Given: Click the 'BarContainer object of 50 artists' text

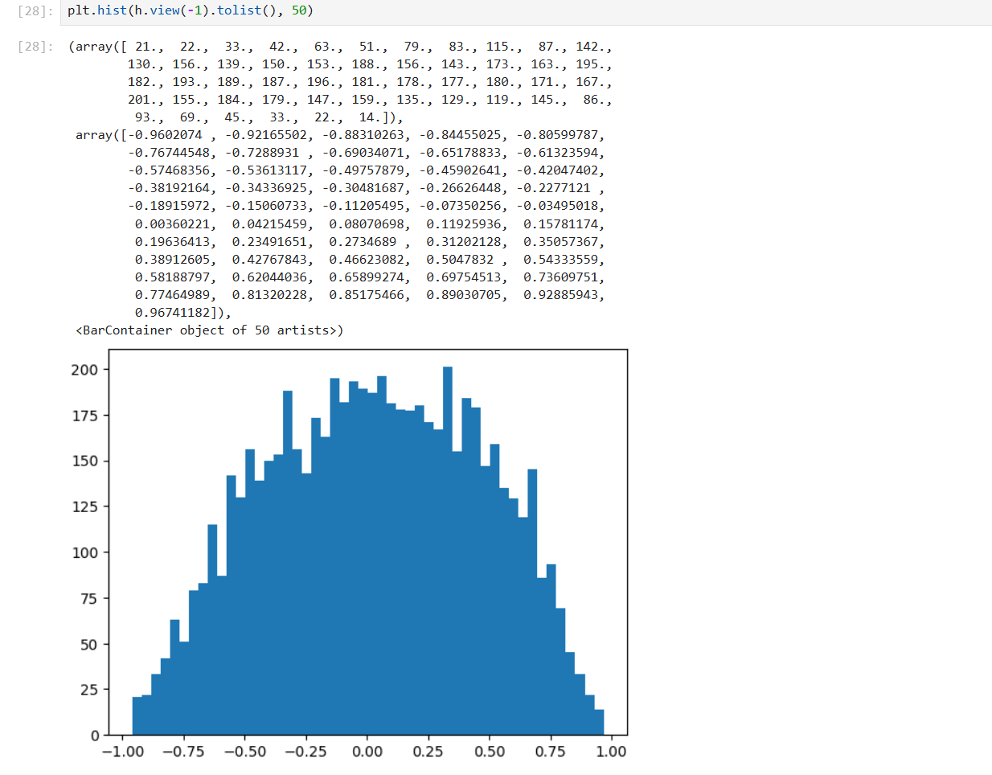Looking at the screenshot, I should [x=209, y=330].
